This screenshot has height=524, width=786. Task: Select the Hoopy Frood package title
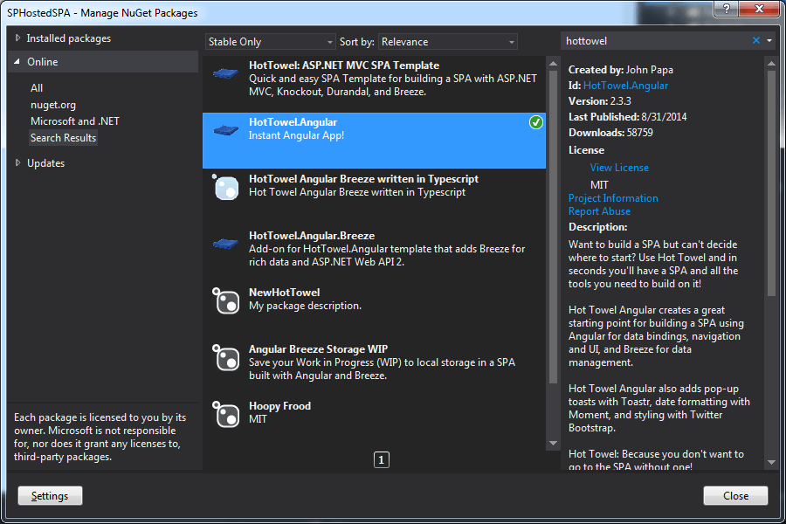click(279, 406)
